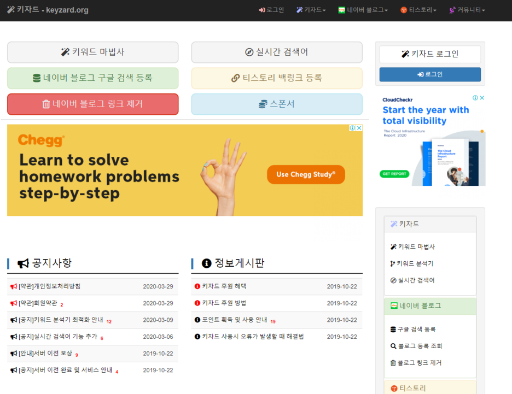Screen dimensions: 512x394
Task: Click GET REPORT in CloudCheckr ad
Action: [x=394, y=174]
